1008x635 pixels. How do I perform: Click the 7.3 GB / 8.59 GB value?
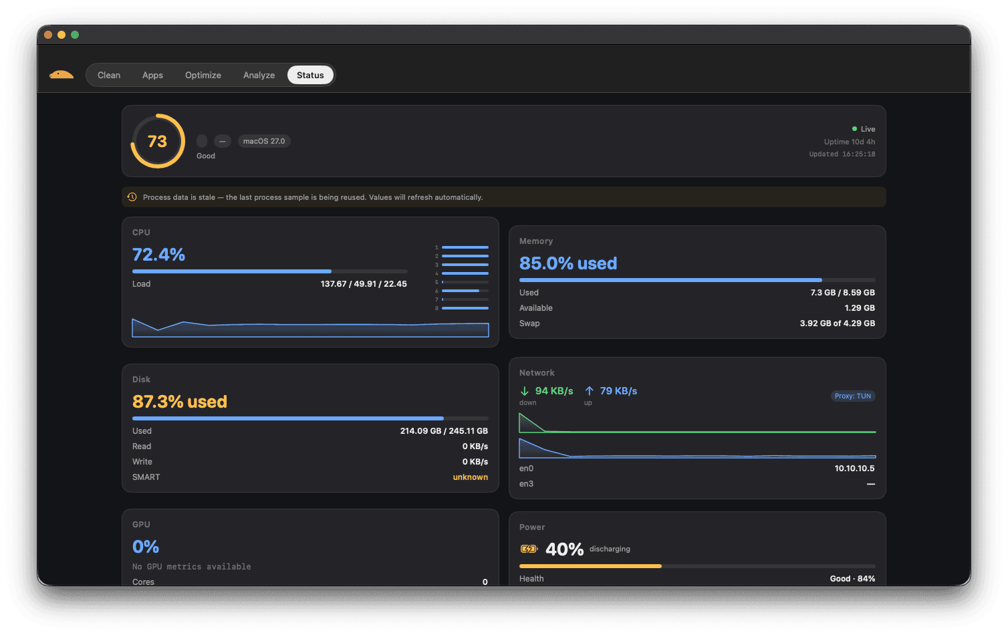(x=842, y=293)
